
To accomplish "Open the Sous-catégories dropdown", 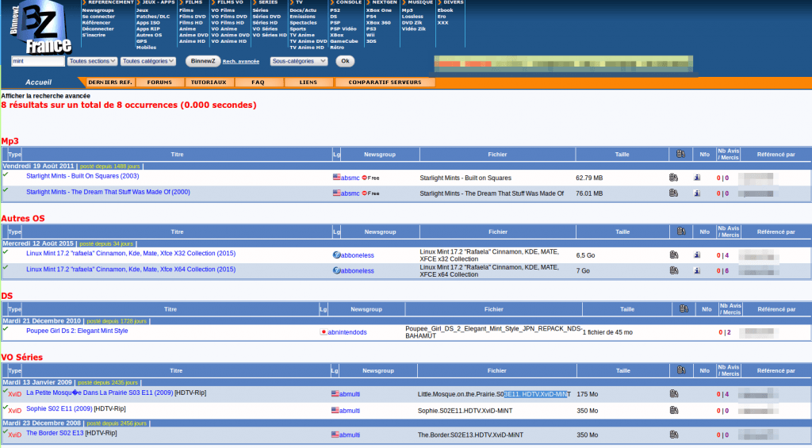I will coord(299,61).
